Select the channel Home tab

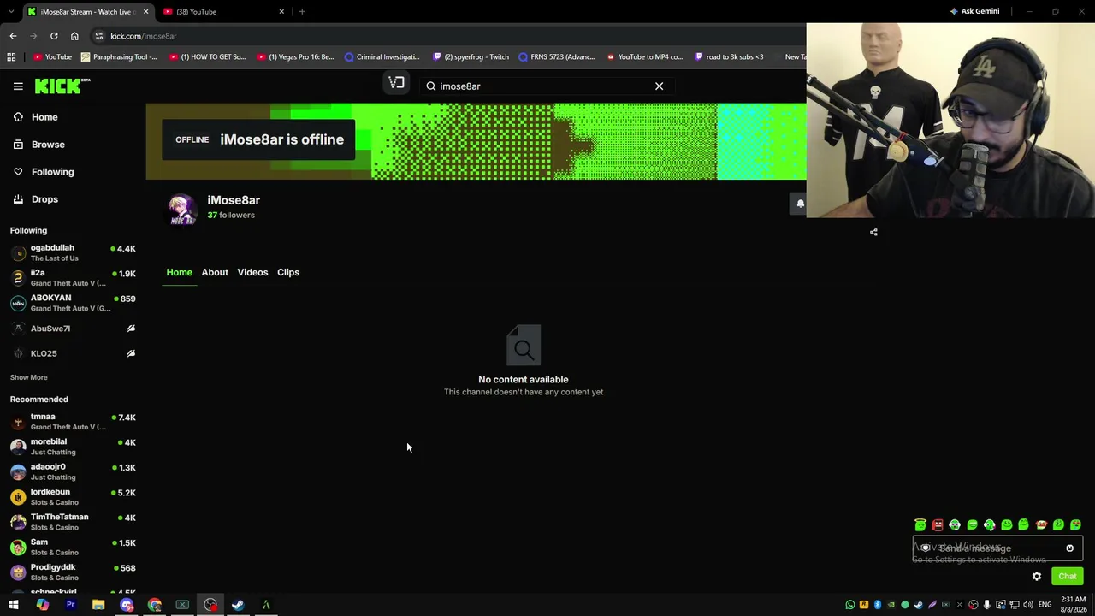(180, 272)
